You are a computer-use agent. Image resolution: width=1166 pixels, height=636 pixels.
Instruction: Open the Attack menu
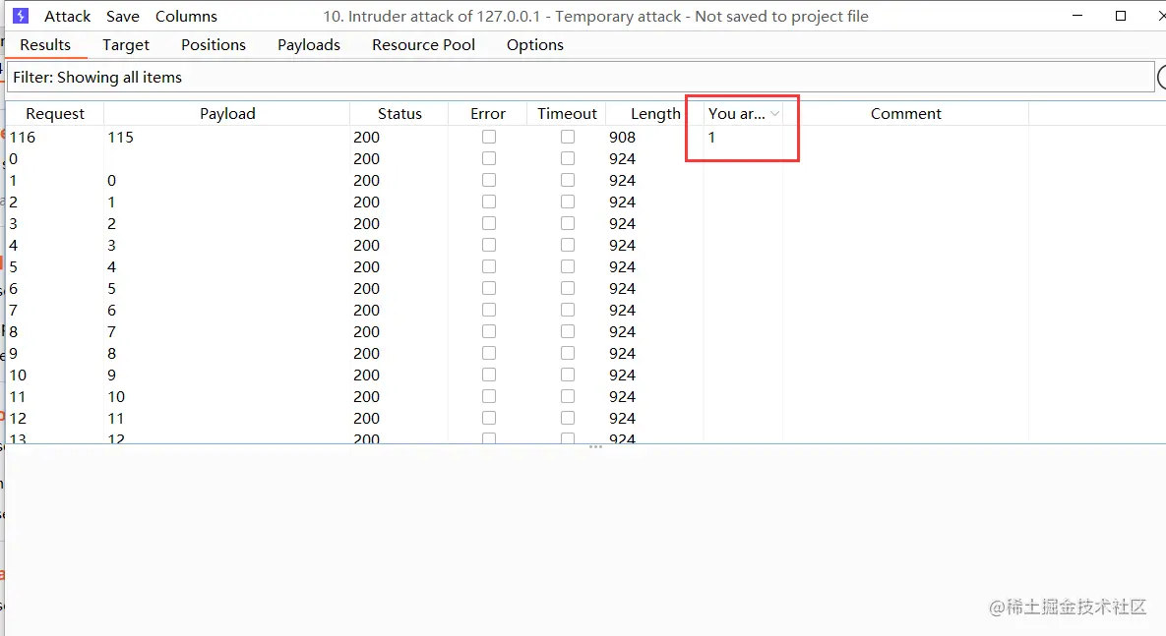coord(67,17)
